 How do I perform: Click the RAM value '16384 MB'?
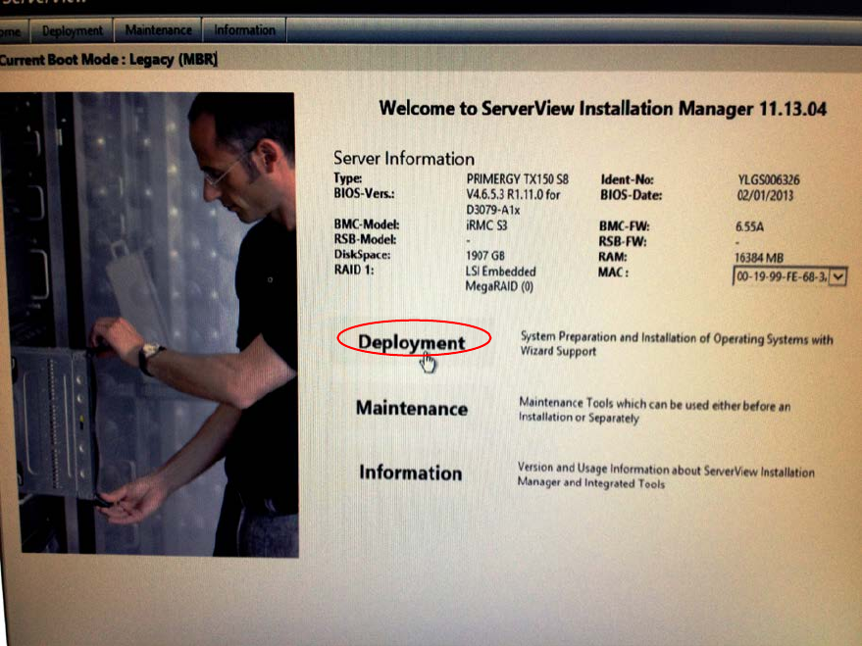point(759,258)
